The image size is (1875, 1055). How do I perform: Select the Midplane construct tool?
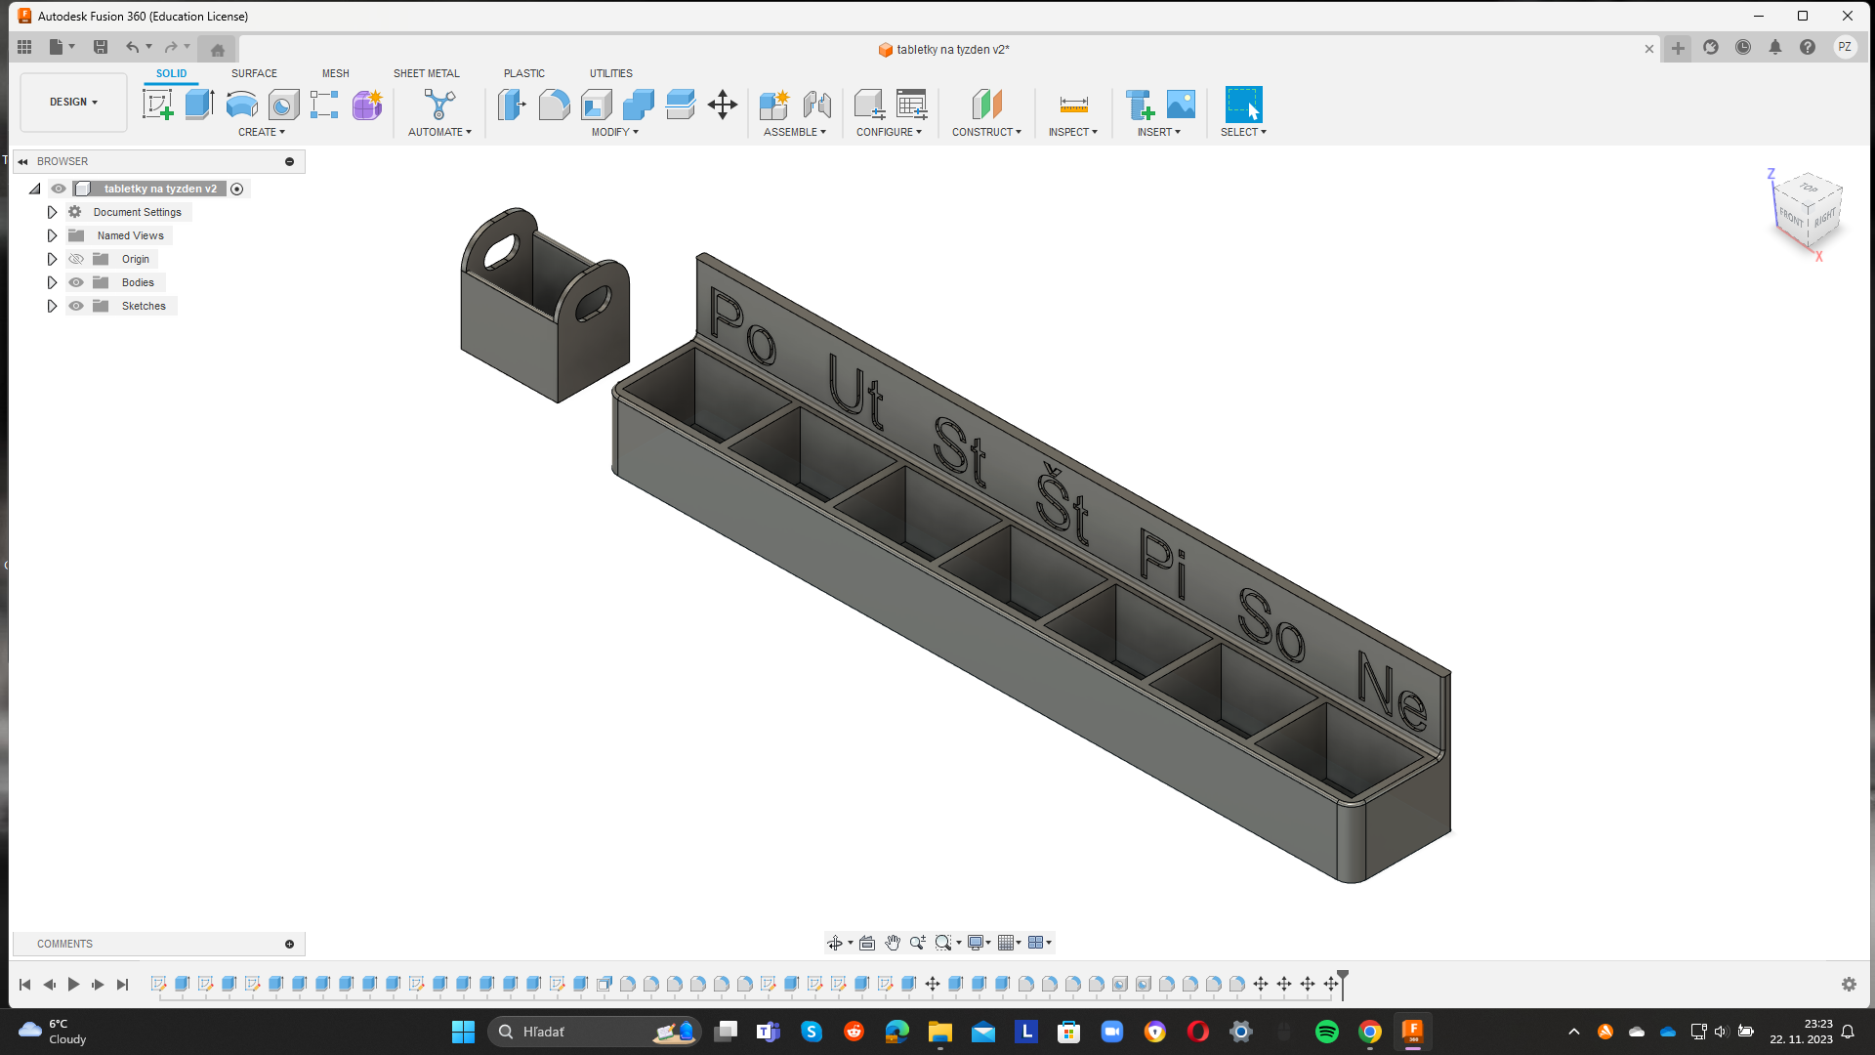(986, 105)
